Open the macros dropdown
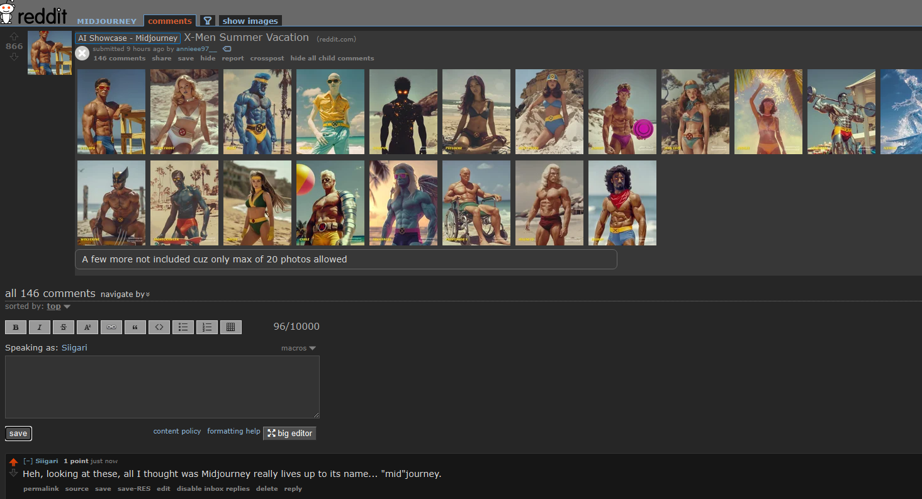Image resolution: width=922 pixels, height=499 pixels. 298,348
